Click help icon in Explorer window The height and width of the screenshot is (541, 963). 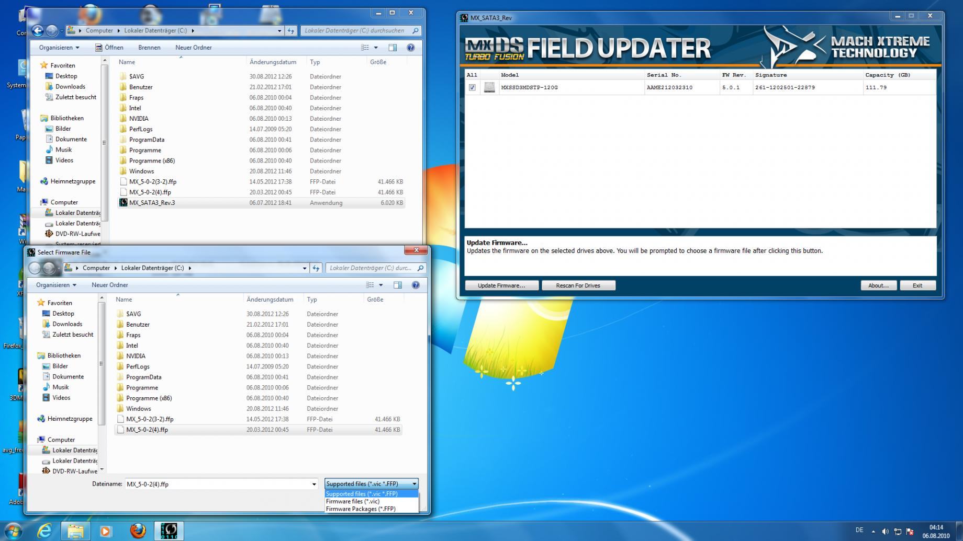pos(411,48)
